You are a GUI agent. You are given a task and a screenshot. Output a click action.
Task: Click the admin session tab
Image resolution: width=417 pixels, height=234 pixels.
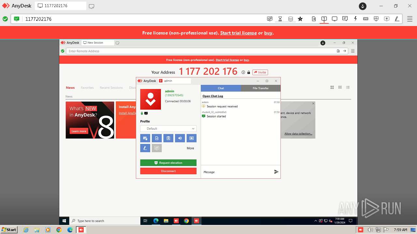click(x=174, y=81)
